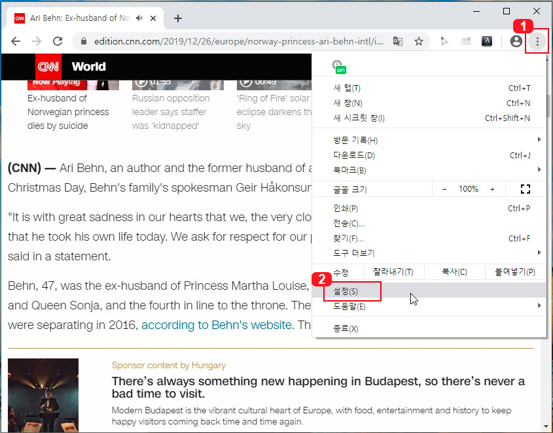Open the Chrome three-dot menu button
The width and height of the screenshot is (553, 433).
click(537, 41)
